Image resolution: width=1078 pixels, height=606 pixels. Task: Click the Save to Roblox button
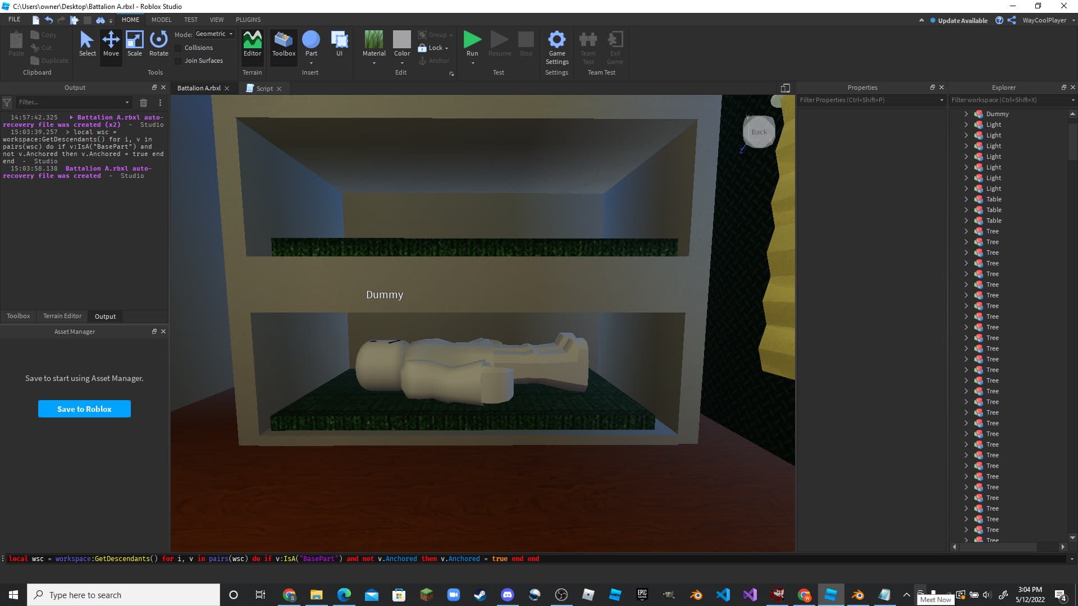84,409
